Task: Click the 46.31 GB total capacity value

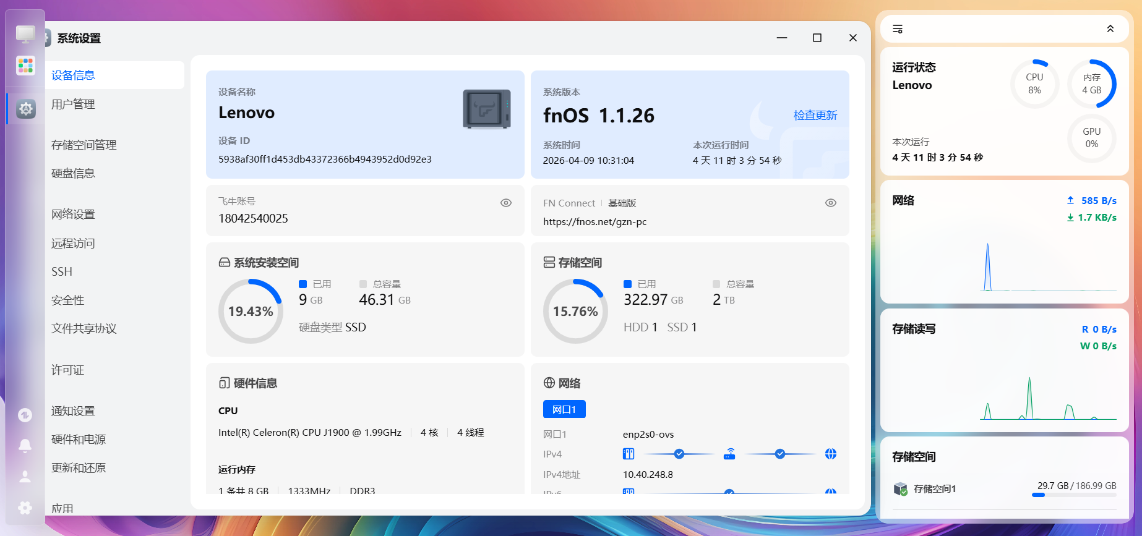Action: pos(385,300)
